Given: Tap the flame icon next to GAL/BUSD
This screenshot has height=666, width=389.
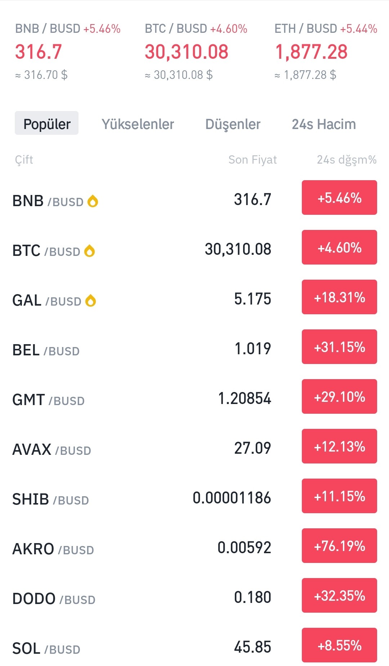Looking at the screenshot, I should pos(91,301).
